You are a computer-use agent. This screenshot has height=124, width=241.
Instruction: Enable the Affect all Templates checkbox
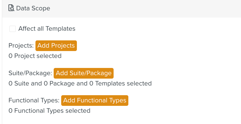tap(13, 29)
